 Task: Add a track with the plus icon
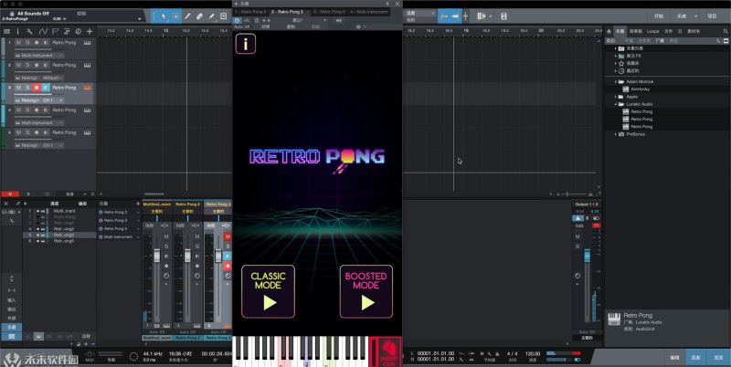click(x=90, y=32)
